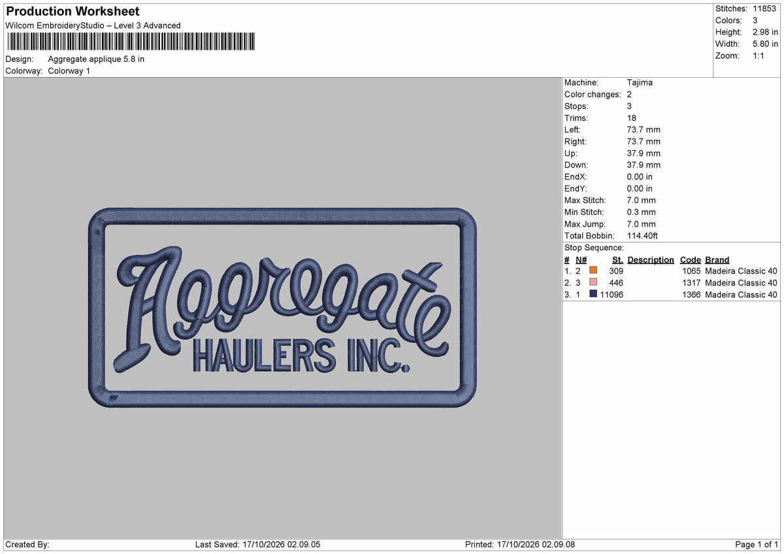Click the 'Printed: 17/10/2026 02.09.08' timestamp

[x=520, y=544]
